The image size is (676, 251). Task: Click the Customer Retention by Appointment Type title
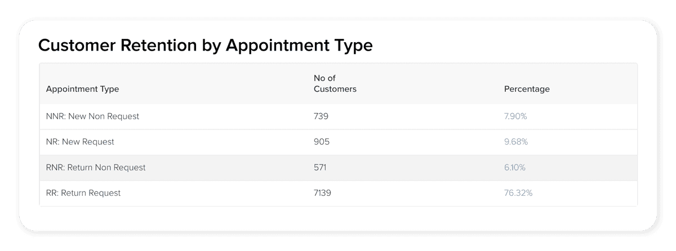205,46
